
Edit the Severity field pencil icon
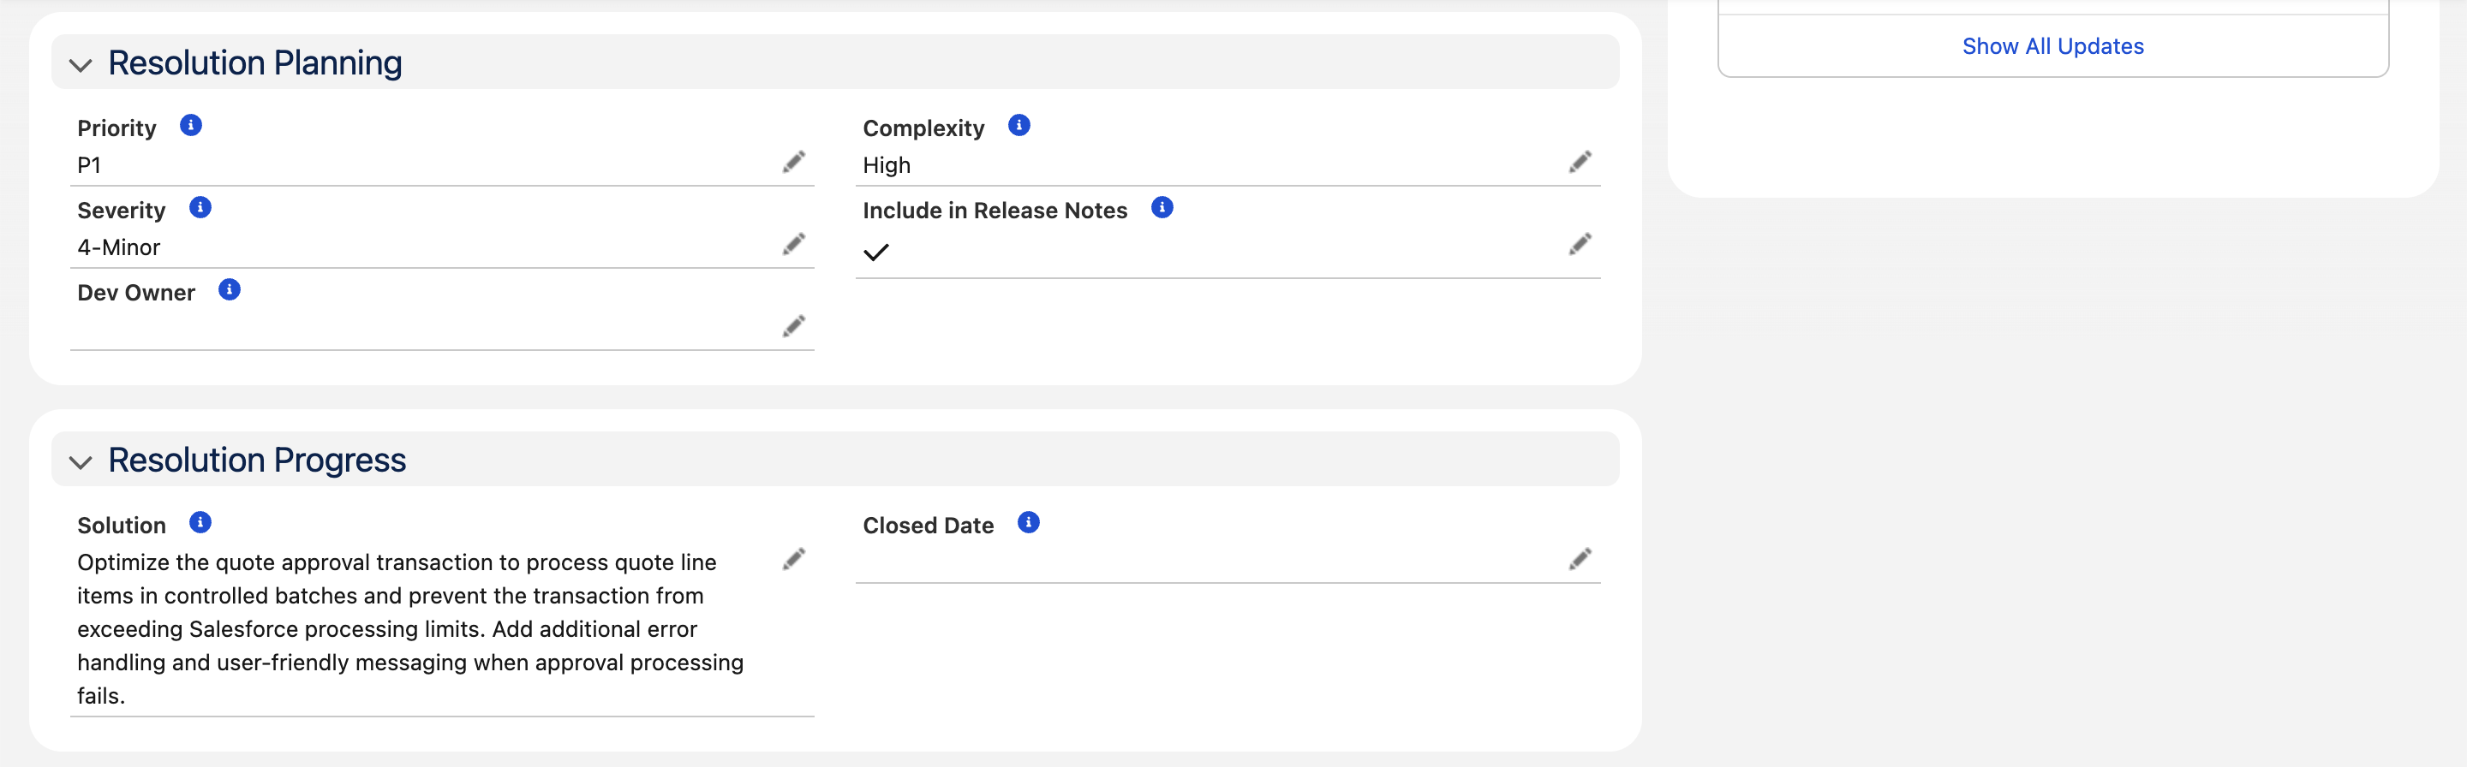pos(793,244)
